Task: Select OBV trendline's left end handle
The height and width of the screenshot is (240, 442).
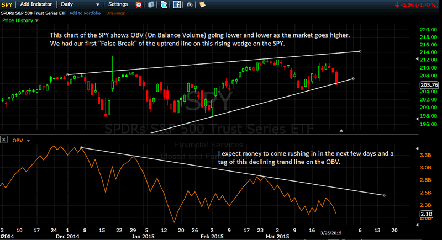Action: point(81,148)
